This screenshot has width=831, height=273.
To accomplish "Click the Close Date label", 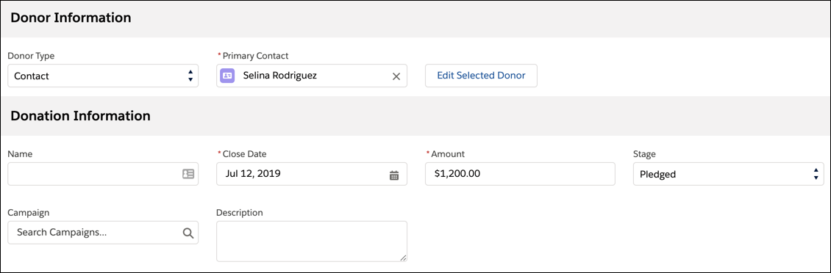I will [244, 154].
